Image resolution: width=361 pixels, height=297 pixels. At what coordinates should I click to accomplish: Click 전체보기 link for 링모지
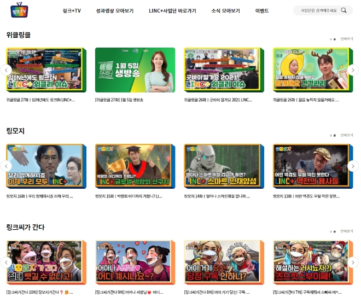point(346,135)
